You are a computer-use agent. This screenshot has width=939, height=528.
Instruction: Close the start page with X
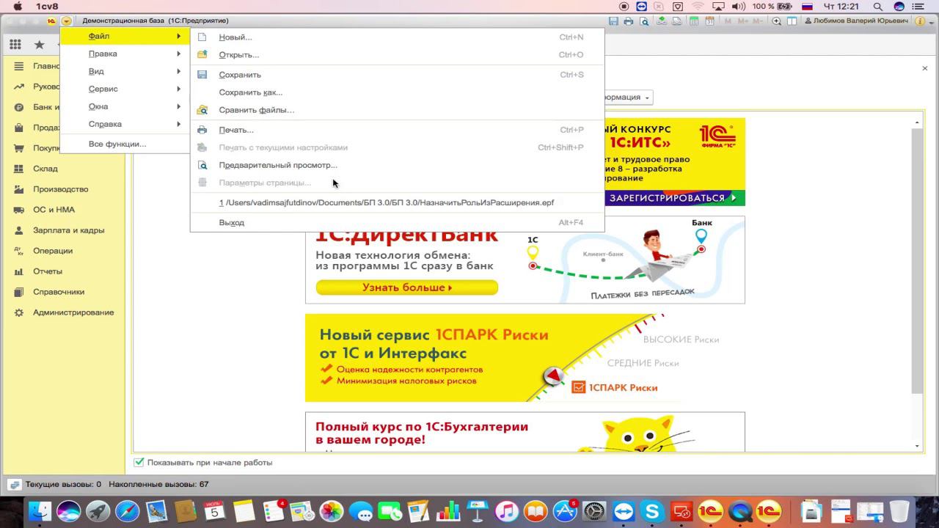[924, 68]
